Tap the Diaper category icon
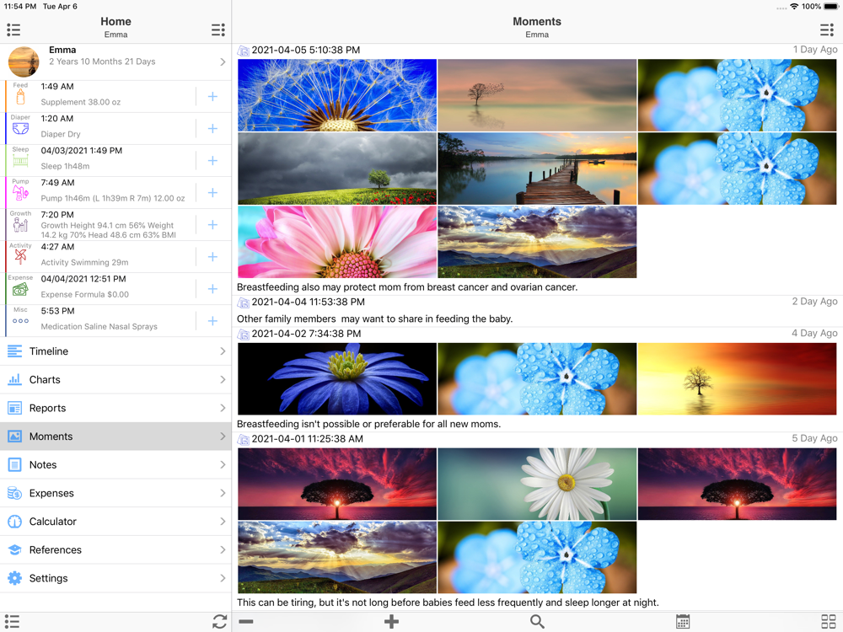843x632 pixels. [20, 129]
